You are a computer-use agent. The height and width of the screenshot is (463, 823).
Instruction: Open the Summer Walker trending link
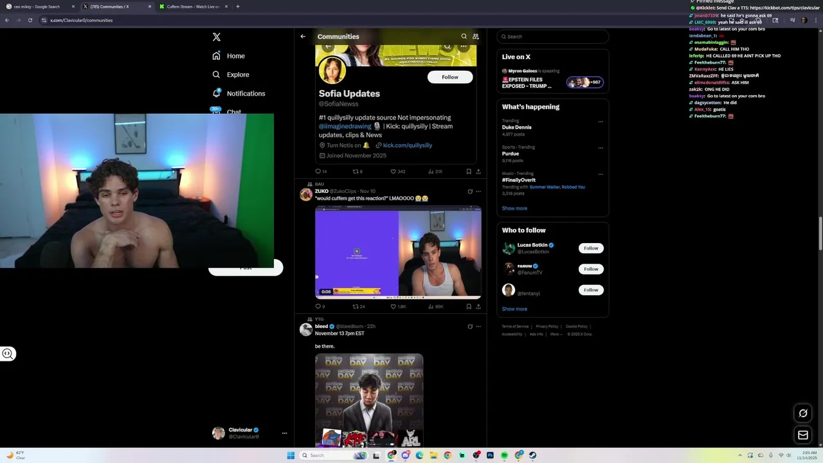pyautogui.click(x=545, y=187)
